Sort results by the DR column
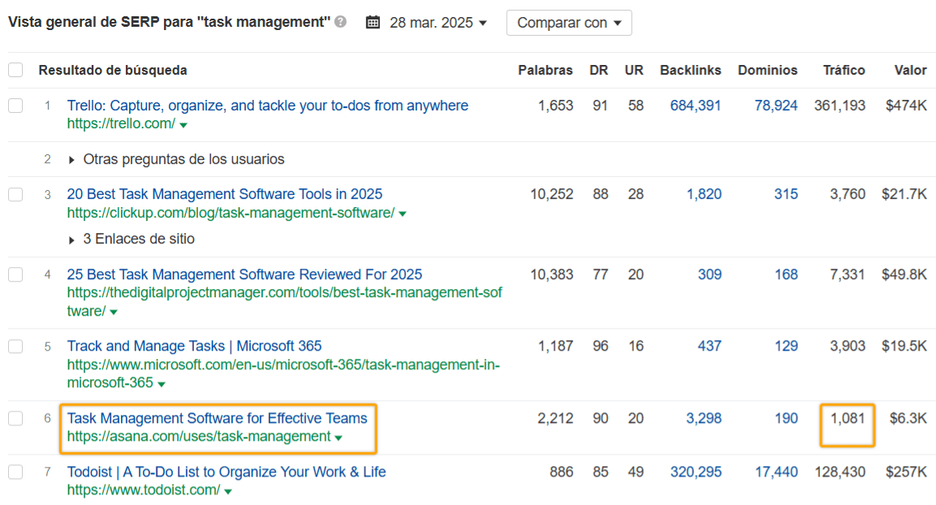 598,70
